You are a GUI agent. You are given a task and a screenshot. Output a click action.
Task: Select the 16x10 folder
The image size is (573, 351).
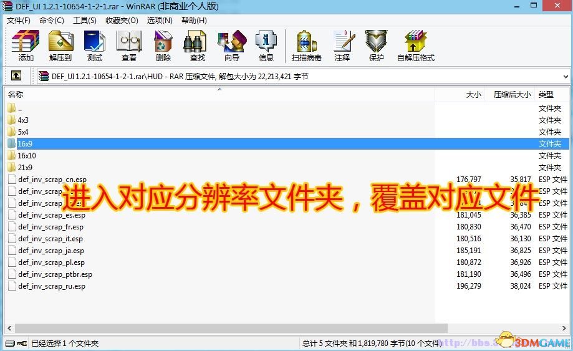coord(288,156)
